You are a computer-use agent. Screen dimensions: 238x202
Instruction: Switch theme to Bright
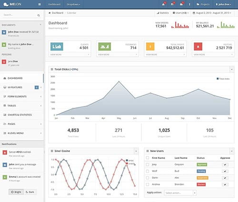(16, 192)
